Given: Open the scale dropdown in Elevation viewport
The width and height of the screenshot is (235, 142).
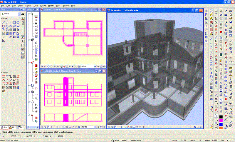Looking at the screenshot, I should [95, 127].
